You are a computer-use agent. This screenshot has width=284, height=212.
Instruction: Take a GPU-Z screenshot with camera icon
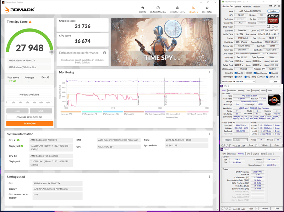(x=271, y=6)
